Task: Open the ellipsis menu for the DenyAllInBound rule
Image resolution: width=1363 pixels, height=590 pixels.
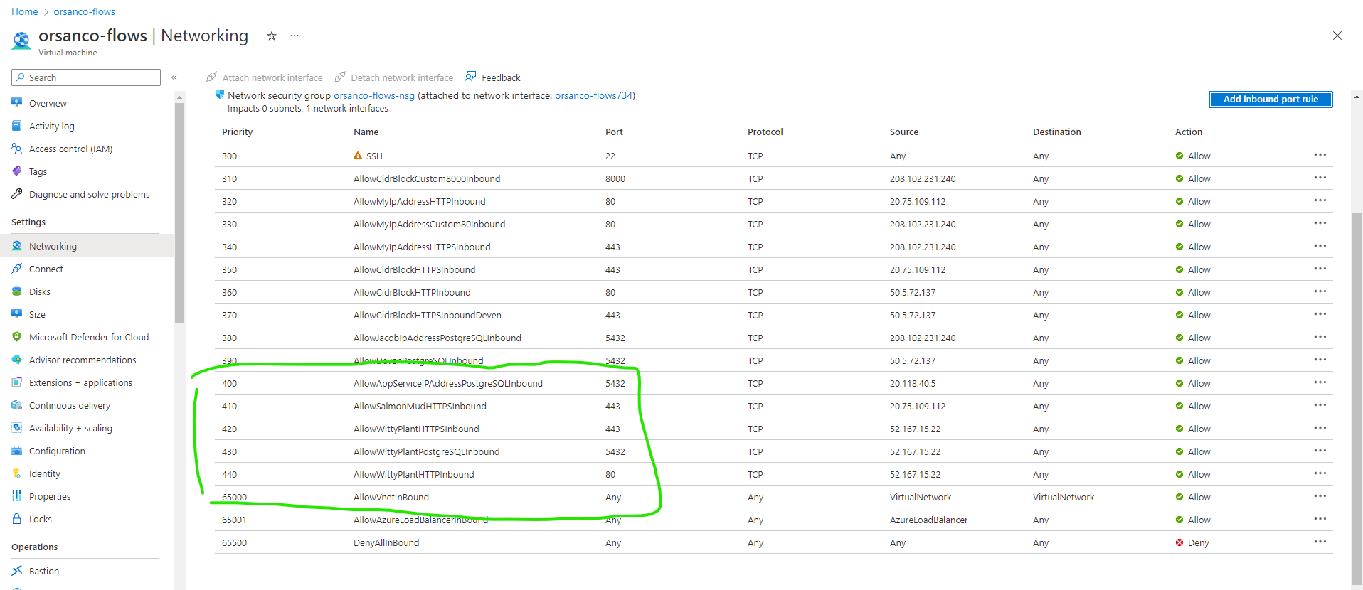Action: (1320, 542)
